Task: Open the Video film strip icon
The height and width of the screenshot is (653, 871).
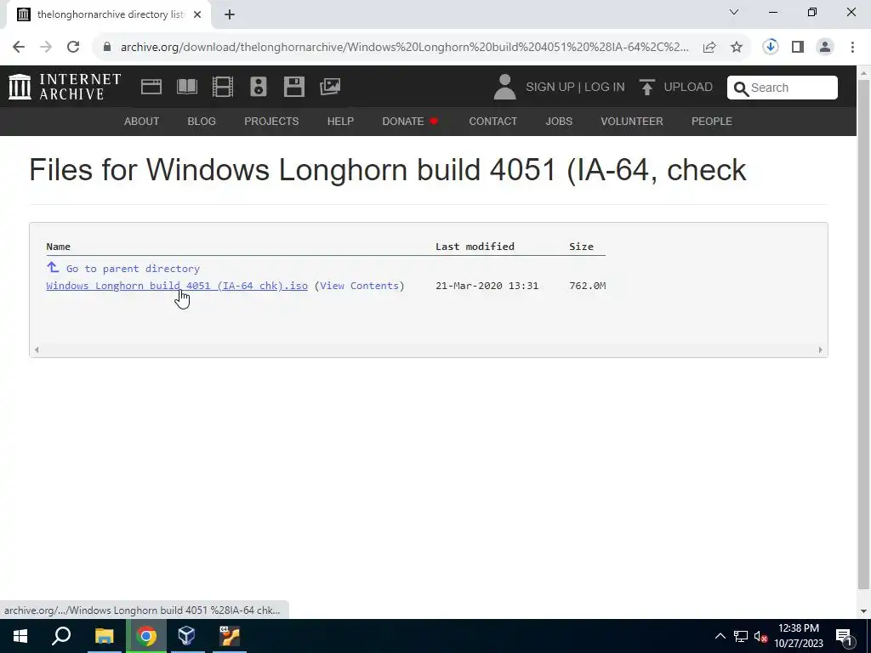Action: tap(223, 87)
